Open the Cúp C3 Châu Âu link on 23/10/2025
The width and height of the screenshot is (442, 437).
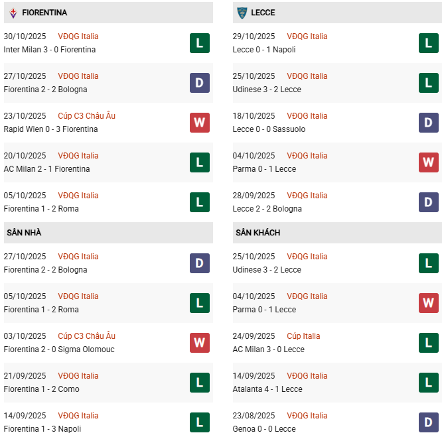click(86, 116)
